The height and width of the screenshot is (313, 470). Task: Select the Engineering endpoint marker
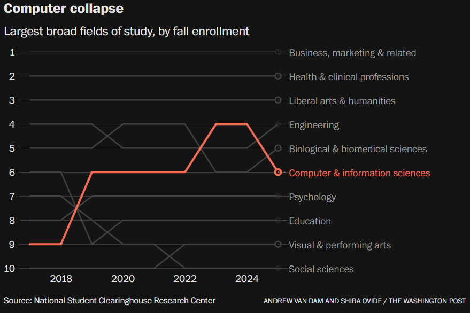(x=278, y=124)
